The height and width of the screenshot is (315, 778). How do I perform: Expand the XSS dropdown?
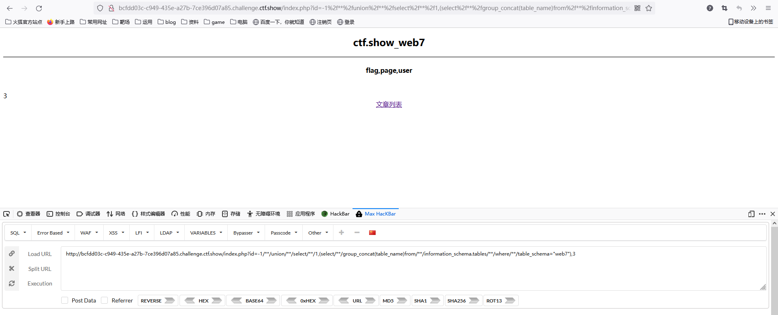(x=117, y=233)
